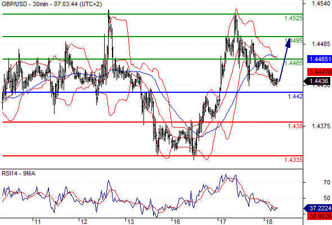
Task: Click date 12 on the time axis
Action: (84, 222)
